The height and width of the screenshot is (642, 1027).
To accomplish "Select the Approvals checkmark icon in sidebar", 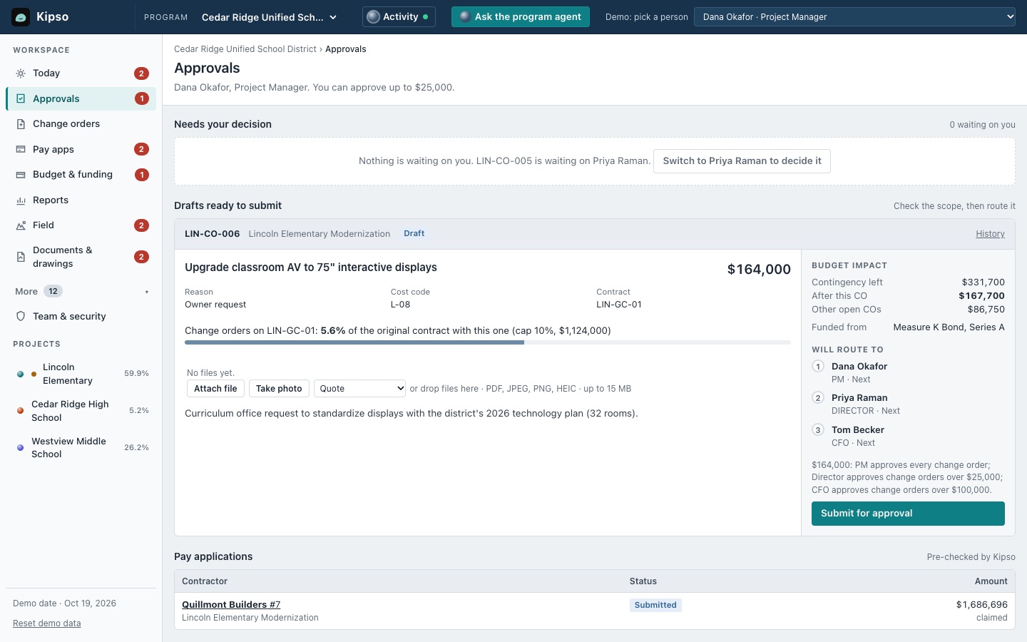I will coord(21,98).
